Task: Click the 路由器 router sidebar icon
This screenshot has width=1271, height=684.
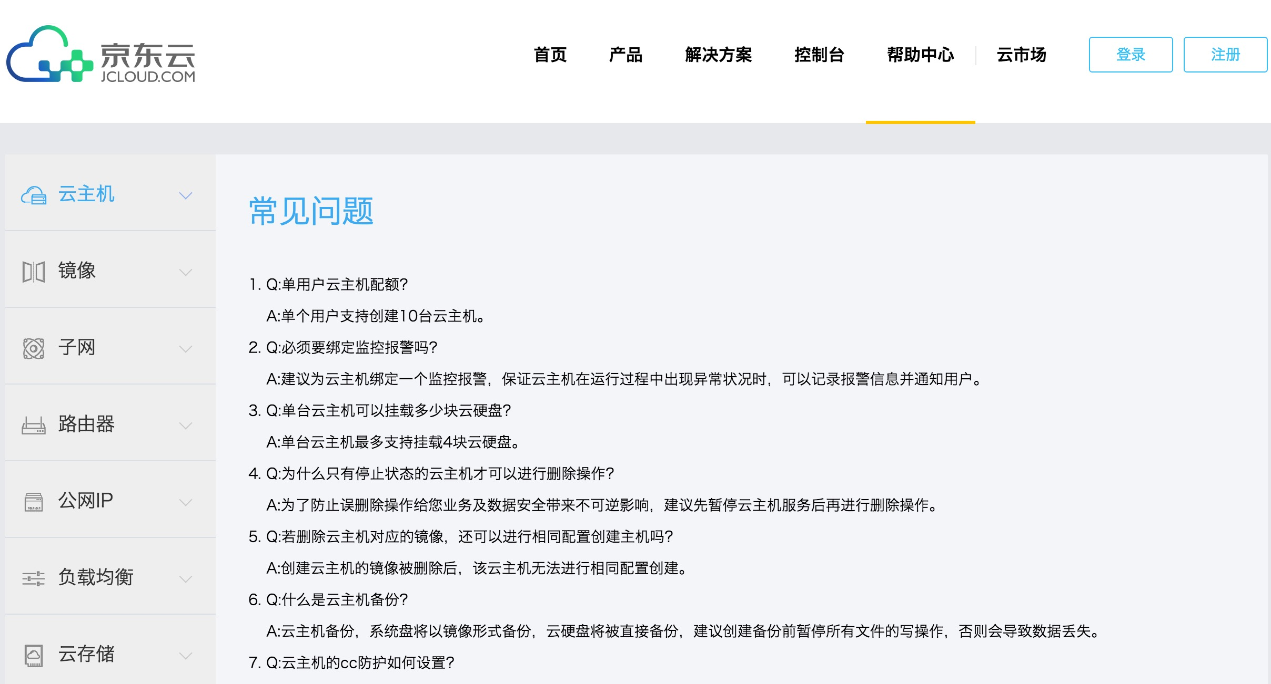Action: [34, 425]
